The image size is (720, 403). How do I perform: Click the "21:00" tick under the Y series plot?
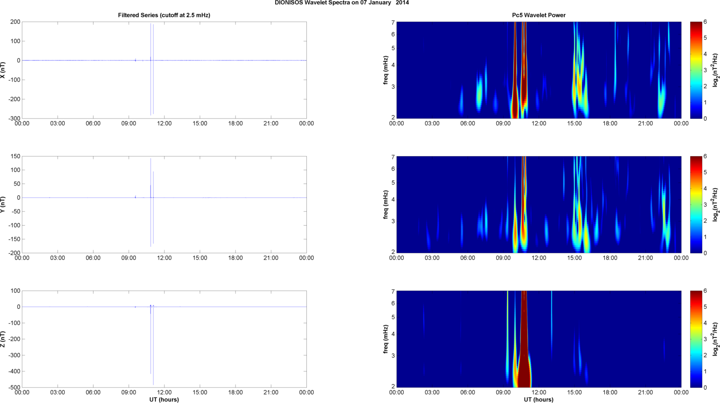coord(271,258)
